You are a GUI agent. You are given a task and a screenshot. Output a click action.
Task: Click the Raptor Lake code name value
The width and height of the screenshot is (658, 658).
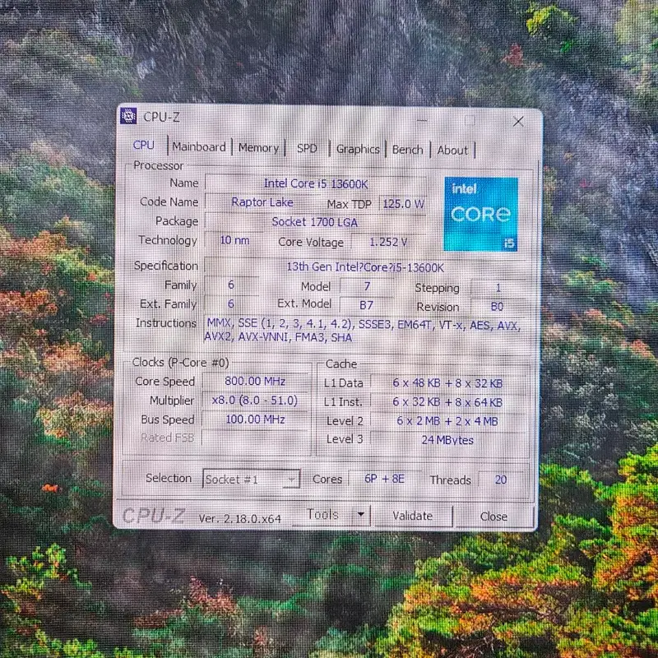(262, 202)
